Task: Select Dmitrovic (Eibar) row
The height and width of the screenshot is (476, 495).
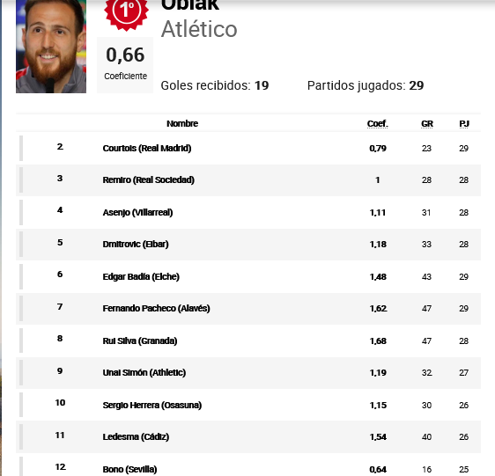Action: point(248,245)
